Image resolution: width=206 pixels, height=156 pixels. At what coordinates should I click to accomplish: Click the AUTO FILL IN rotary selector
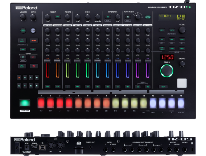click(138, 17)
